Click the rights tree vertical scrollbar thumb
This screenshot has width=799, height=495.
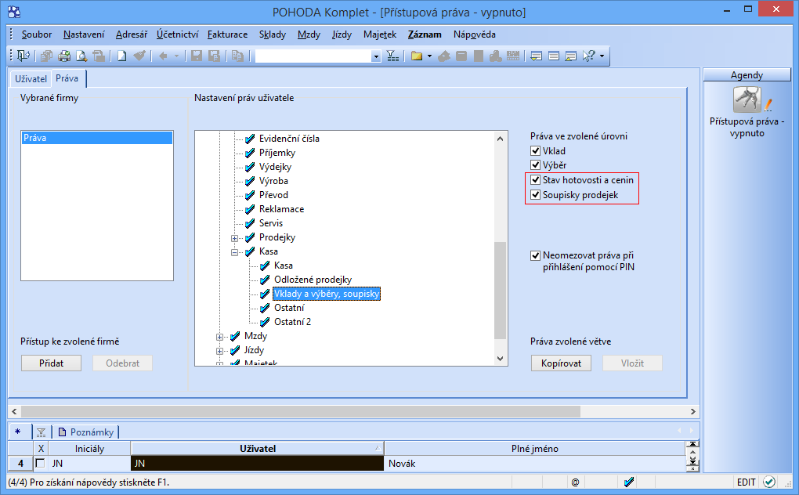point(500,291)
